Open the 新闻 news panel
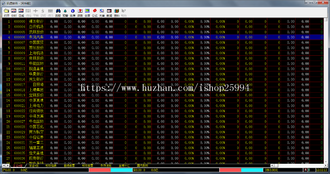This screenshot has width=330, height=174. (109, 13)
